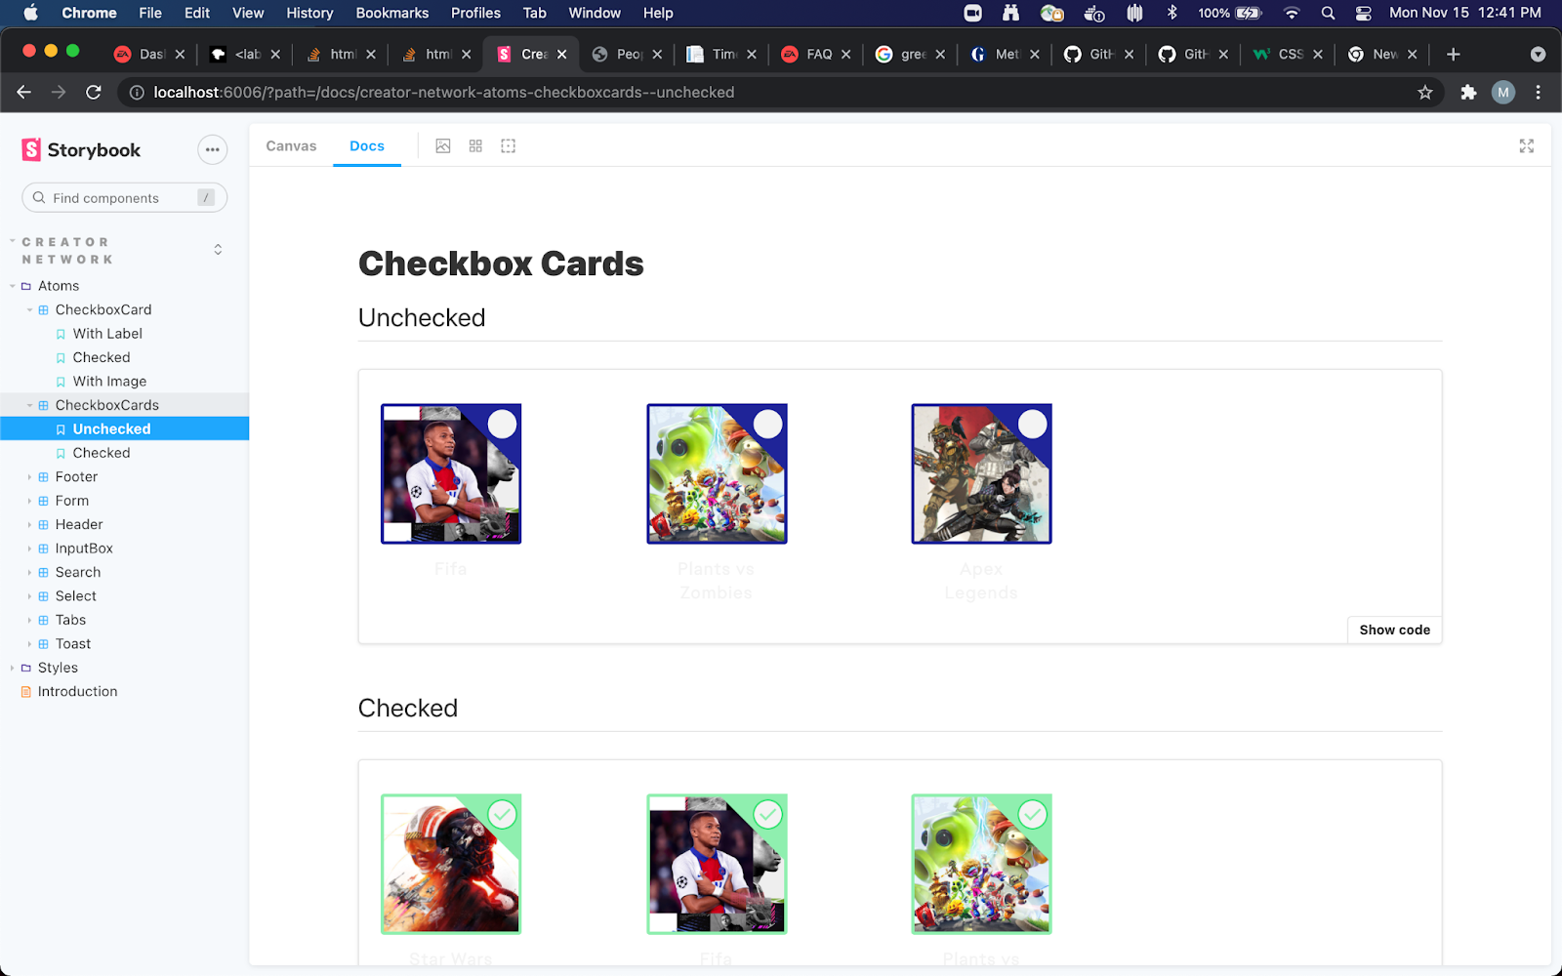Uncheck the Plants vs Zombies checked card
The width and height of the screenshot is (1562, 976).
pyautogui.click(x=1033, y=814)
